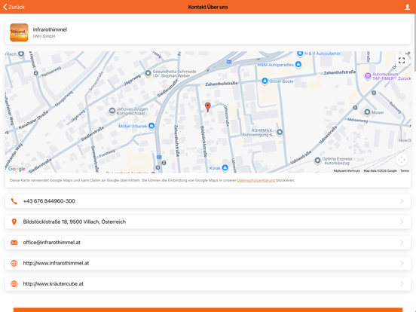Select the ROHRMAX Rohrreinigung marker

point(280,132)
